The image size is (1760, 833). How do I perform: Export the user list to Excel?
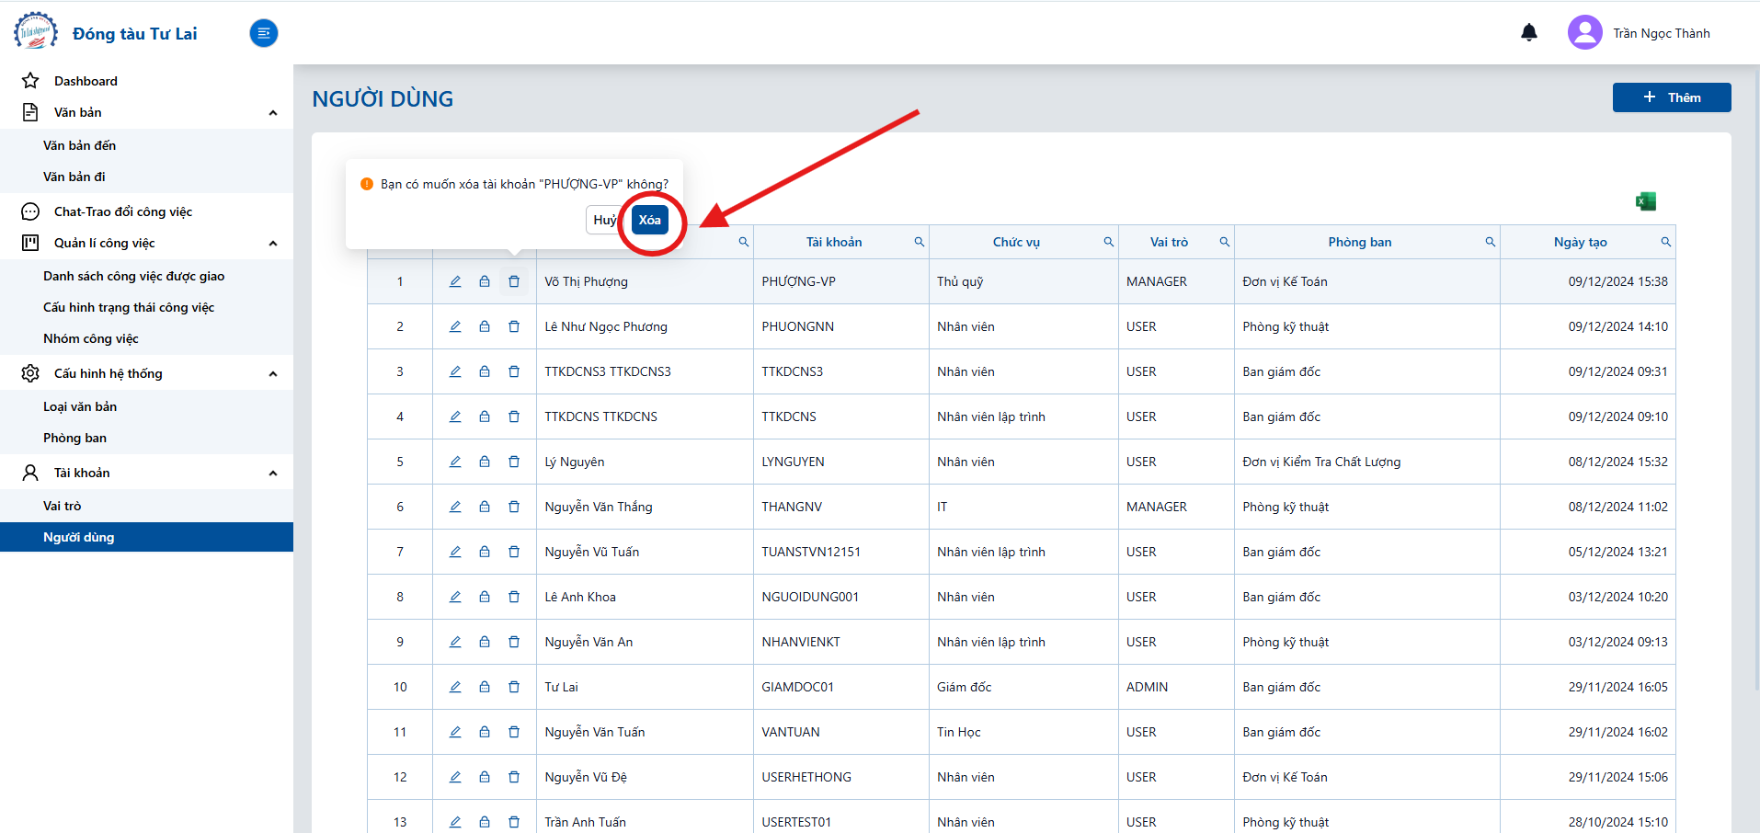pyautogui.click(x=1646, y=201)
